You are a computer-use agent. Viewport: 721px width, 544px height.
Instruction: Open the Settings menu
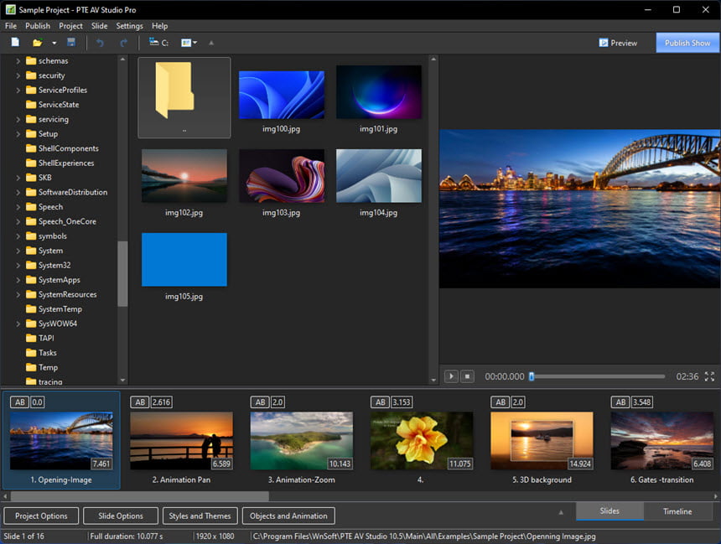tap(129, 26)
